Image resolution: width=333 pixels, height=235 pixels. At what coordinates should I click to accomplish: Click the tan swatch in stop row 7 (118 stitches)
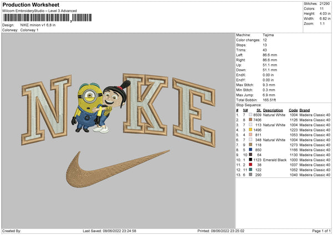click(x=251, y=145)
